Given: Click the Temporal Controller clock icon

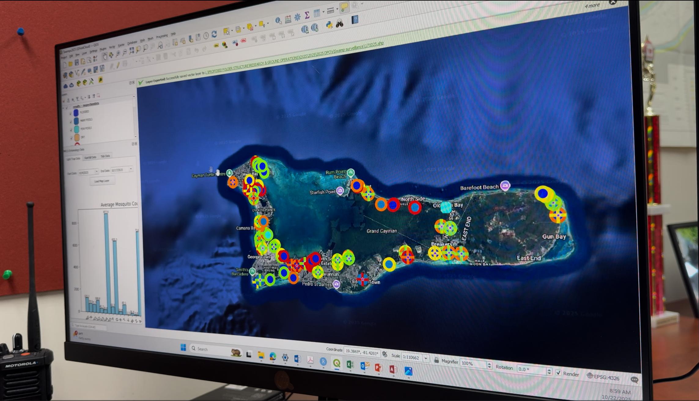Looking at the screenshot, I should coord(206,36).
